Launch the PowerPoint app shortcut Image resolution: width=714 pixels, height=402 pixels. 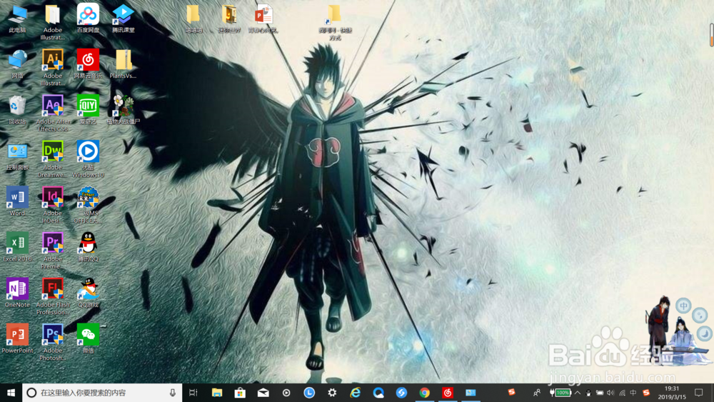(x=17, y=338)
